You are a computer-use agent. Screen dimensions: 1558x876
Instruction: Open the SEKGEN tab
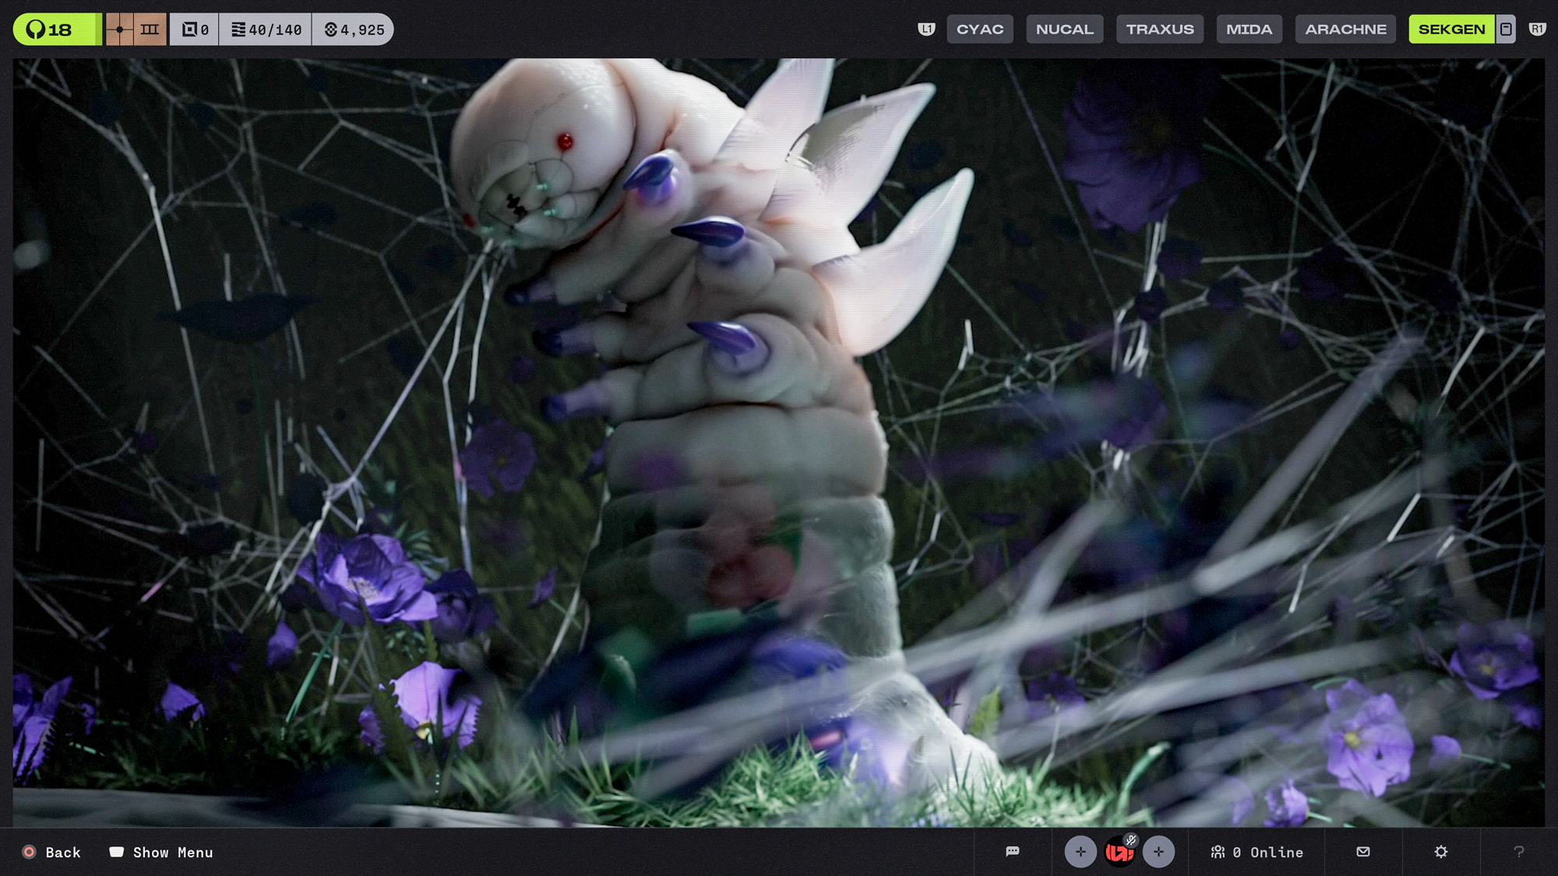[x=1452, y=29]
